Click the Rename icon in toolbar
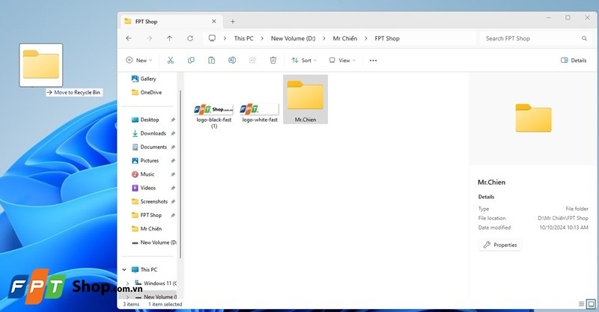 point(232,61)
